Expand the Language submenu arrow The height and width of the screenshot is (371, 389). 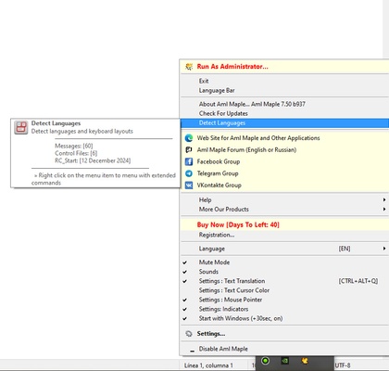pyautogui.click(x=384, y=249)
